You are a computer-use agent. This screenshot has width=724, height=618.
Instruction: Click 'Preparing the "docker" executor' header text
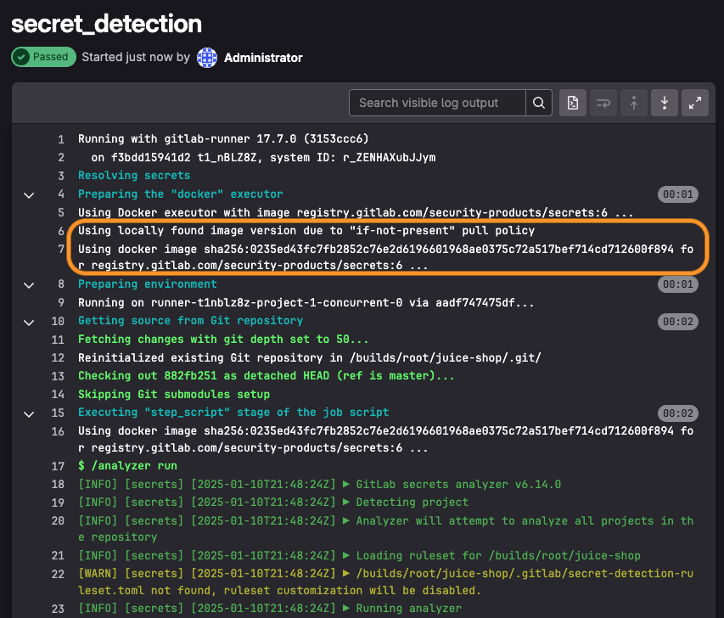(181, 194)
